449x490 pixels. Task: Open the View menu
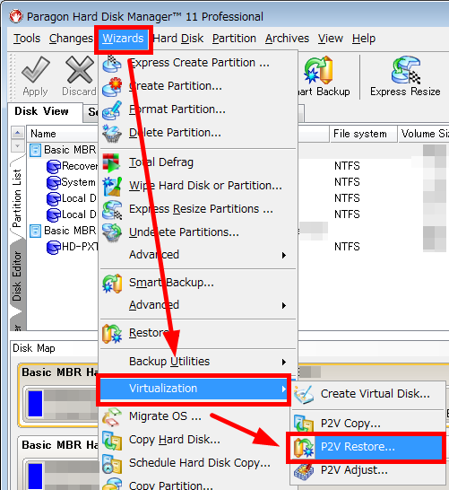click(x=331, y=39)
